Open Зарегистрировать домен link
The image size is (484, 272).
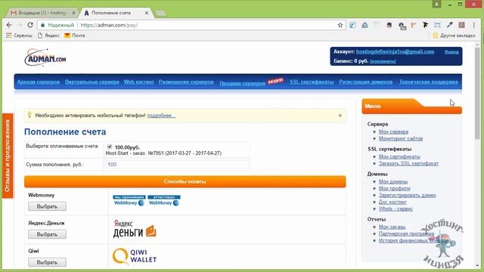pos(407,195)
